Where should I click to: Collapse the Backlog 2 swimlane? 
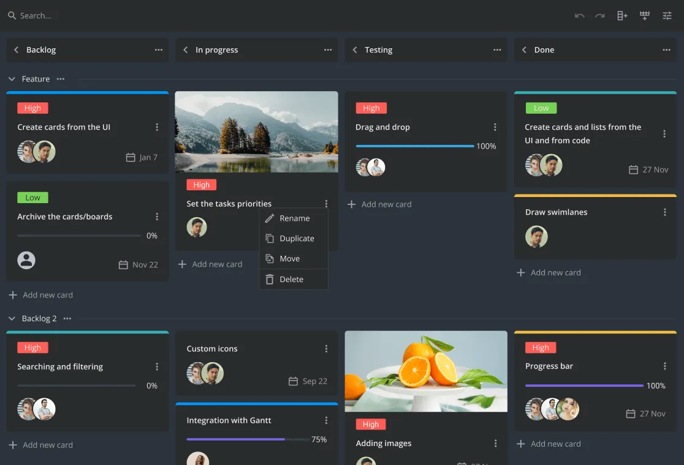(12, 318)
